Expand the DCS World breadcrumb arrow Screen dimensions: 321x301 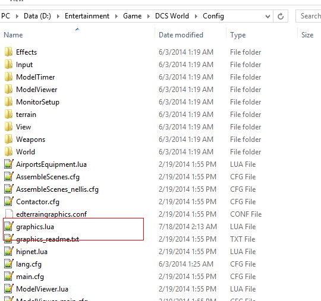tap(196, 16)
